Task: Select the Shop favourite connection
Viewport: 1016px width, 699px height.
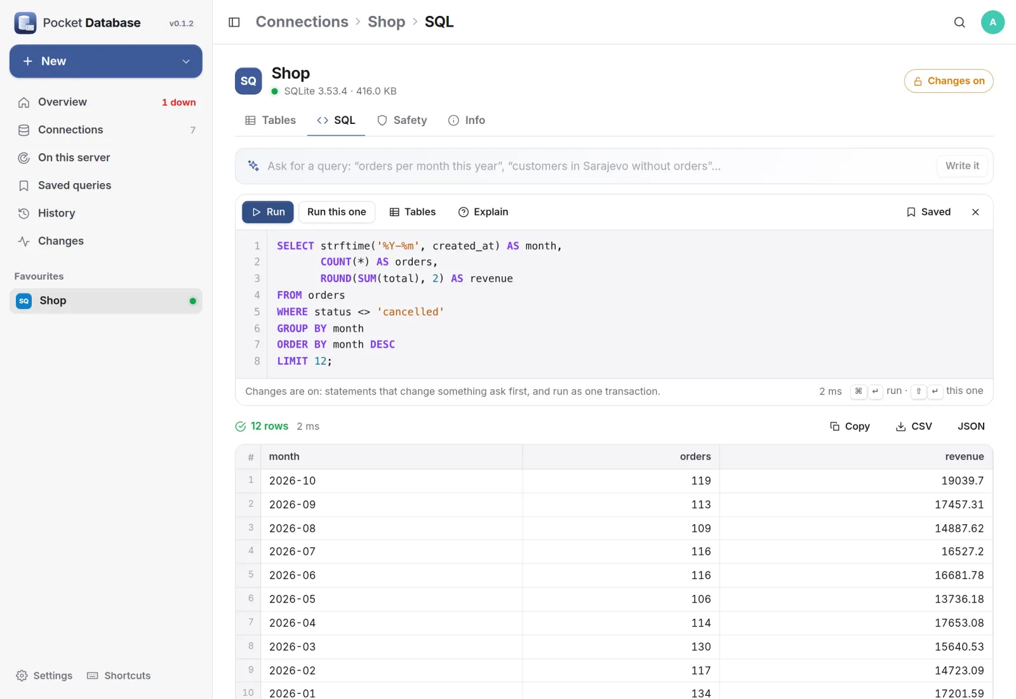Action: [x=106, y=301]
